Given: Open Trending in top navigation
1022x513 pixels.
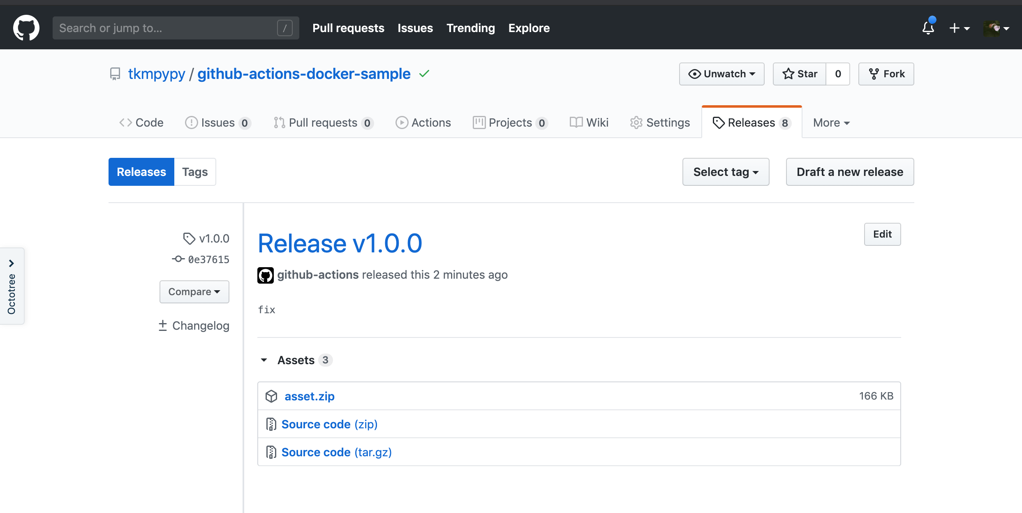Looking at the screenshot, I should (x=471, y=28).
